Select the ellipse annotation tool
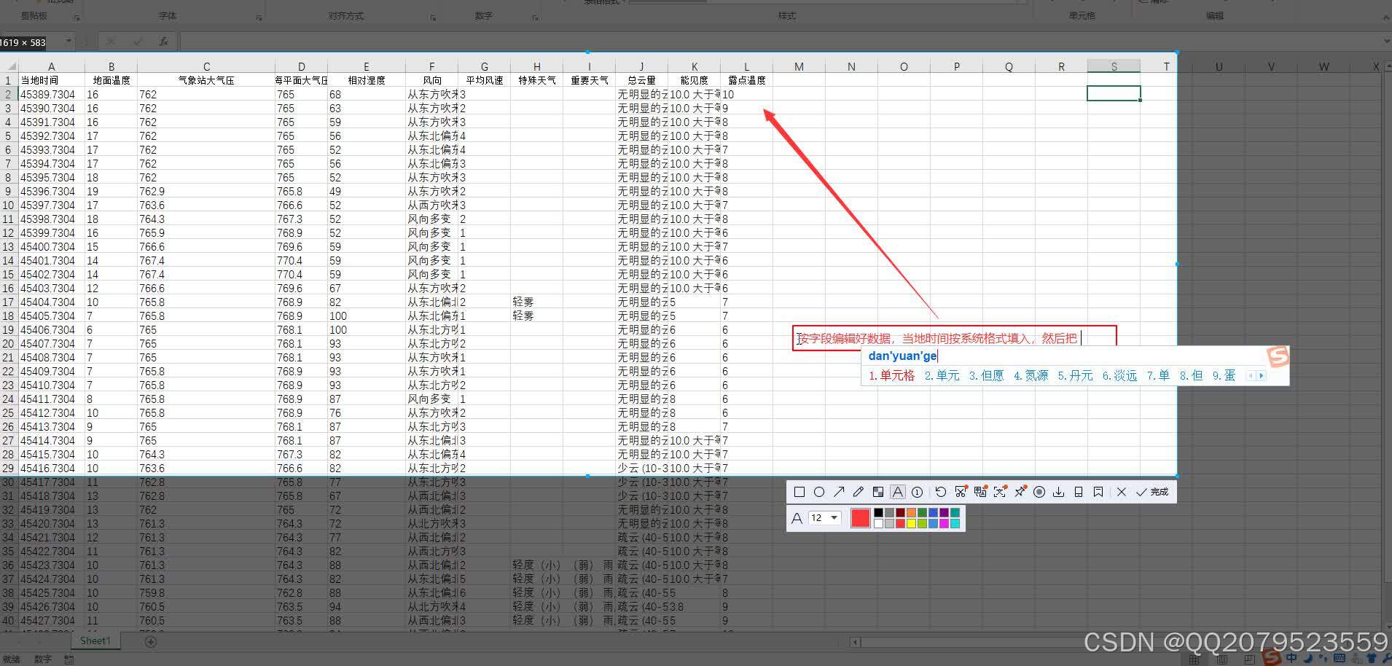The image size is (1392, 666). tap(818, 492)
